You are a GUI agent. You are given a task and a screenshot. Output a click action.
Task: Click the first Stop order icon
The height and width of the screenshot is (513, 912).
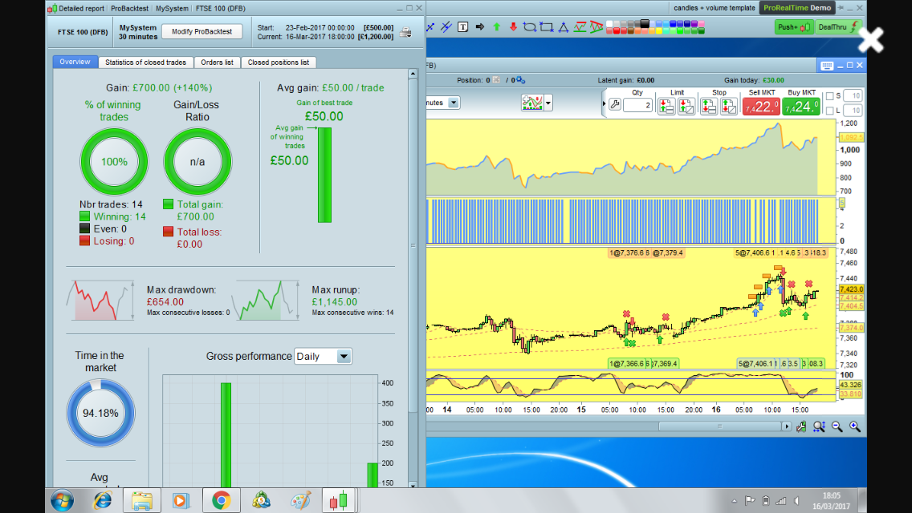pyautogui.click(x=708, y=107)
